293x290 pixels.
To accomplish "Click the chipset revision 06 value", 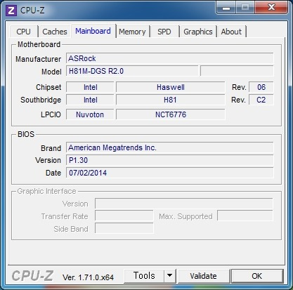I will (x=261, y=87).
